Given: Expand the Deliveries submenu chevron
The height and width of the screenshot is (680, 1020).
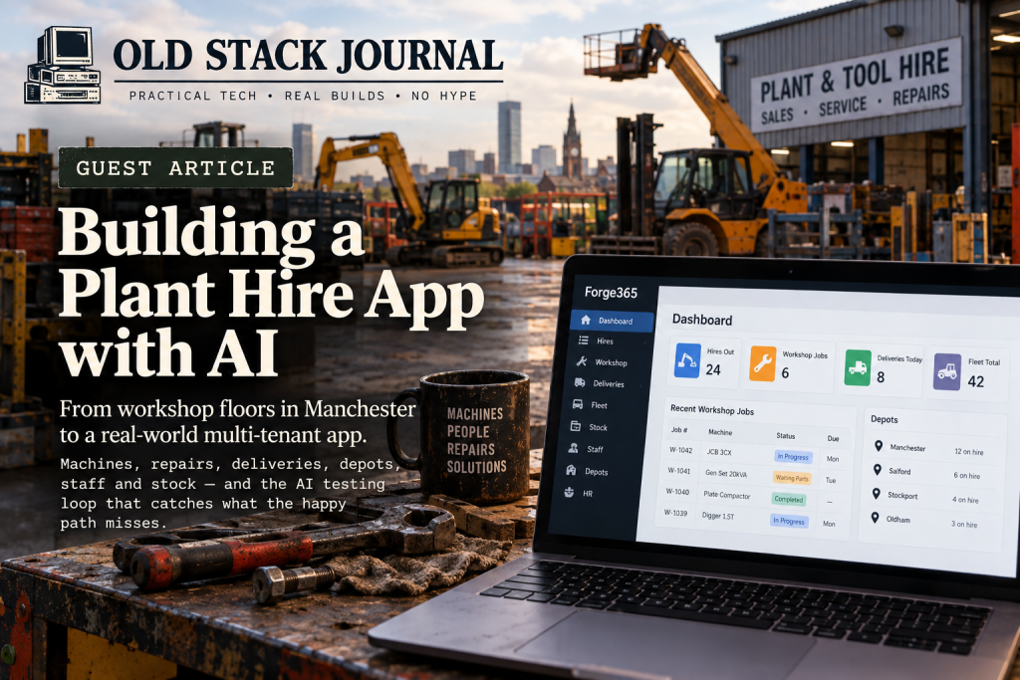Looking at the screenshot, I should (x=641, y=385).
